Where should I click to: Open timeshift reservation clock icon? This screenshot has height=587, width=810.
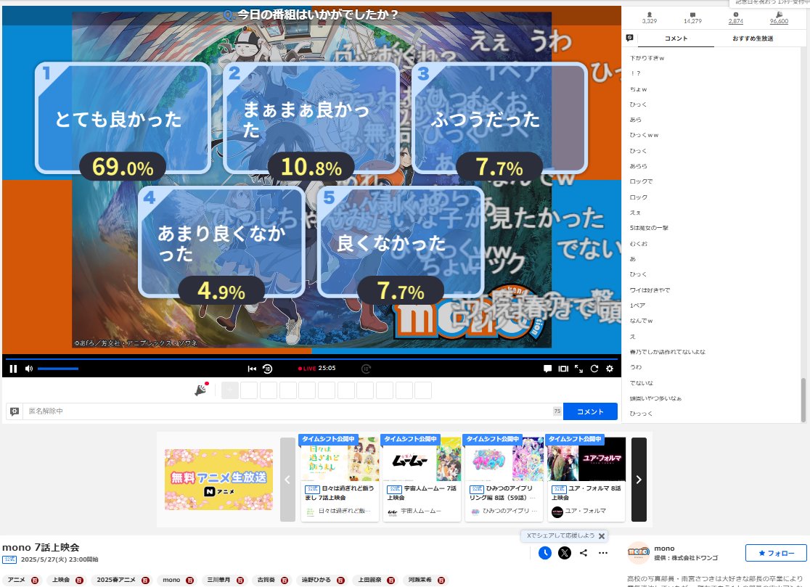[544, 553]
